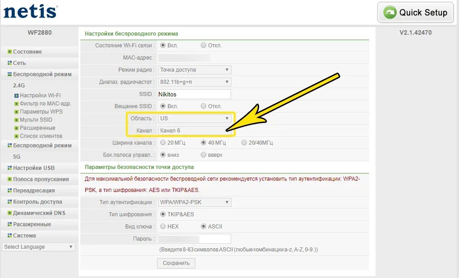Select вниз control sideband

163,155
